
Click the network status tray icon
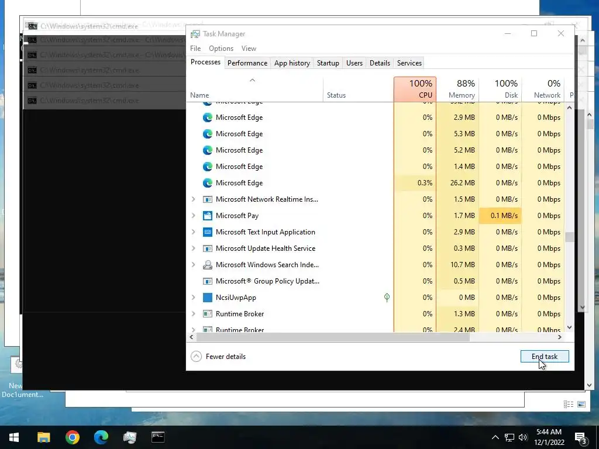[x=510, y=437]
